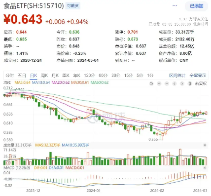Select the 日K tab
Viewport: 211px width, 196px height.
tap(34, 76)
